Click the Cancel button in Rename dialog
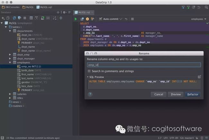This screenshot has width=209, height=140. [x=159, y=94]
